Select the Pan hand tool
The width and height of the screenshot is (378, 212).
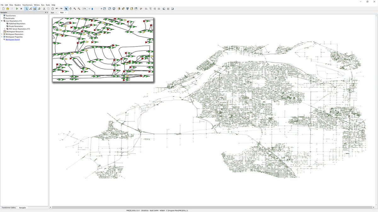[71, 8]
